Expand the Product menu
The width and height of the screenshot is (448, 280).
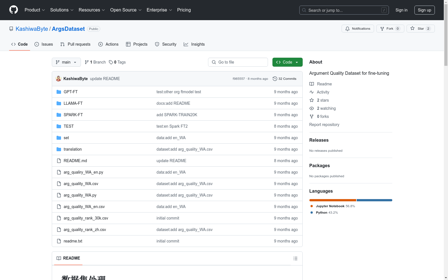(x=35, y=10)
